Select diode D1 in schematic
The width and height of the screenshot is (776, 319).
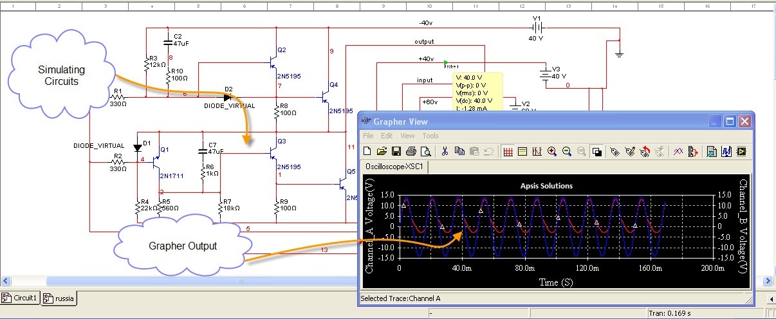[137, 147]
